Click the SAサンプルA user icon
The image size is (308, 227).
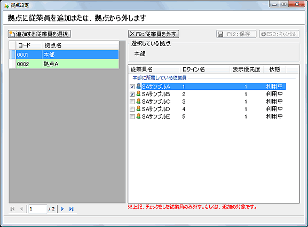pyautogui.click(x=138, y=86)
